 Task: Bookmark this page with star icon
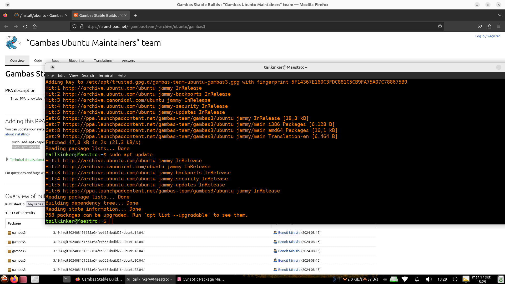[440, 26]
